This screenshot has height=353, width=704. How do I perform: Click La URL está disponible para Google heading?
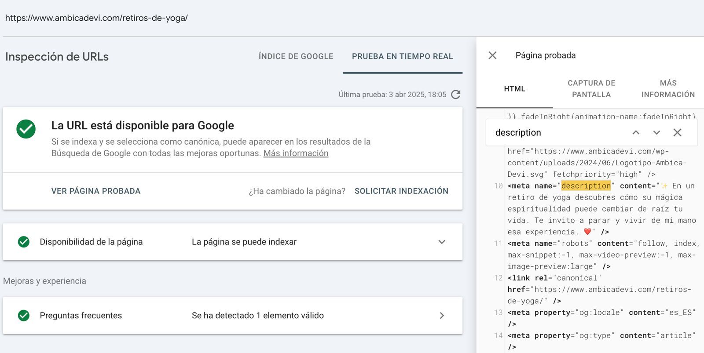click(143, 126)
